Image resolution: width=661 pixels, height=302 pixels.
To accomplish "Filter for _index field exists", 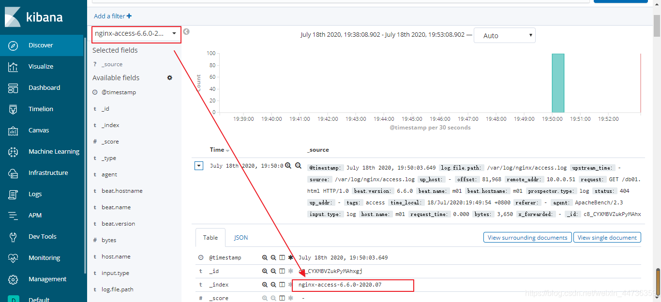I will [x=291, y=285].
